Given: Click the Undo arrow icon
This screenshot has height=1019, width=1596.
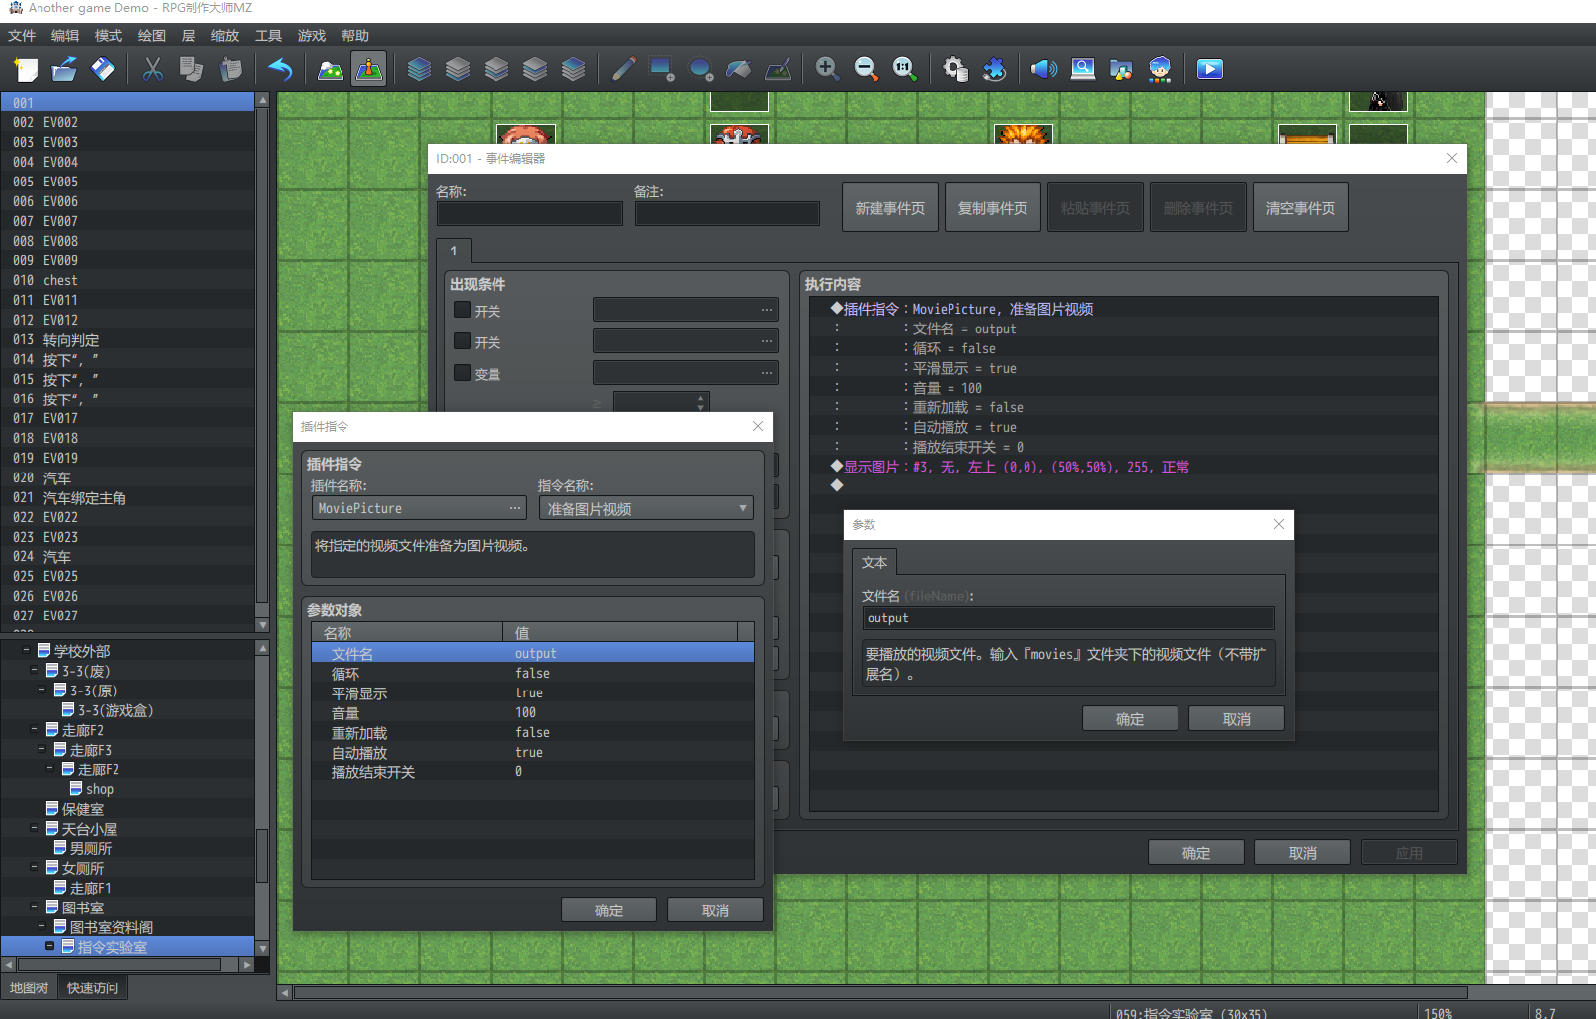Looking at the screenshot, I should [x=280, y=69].
